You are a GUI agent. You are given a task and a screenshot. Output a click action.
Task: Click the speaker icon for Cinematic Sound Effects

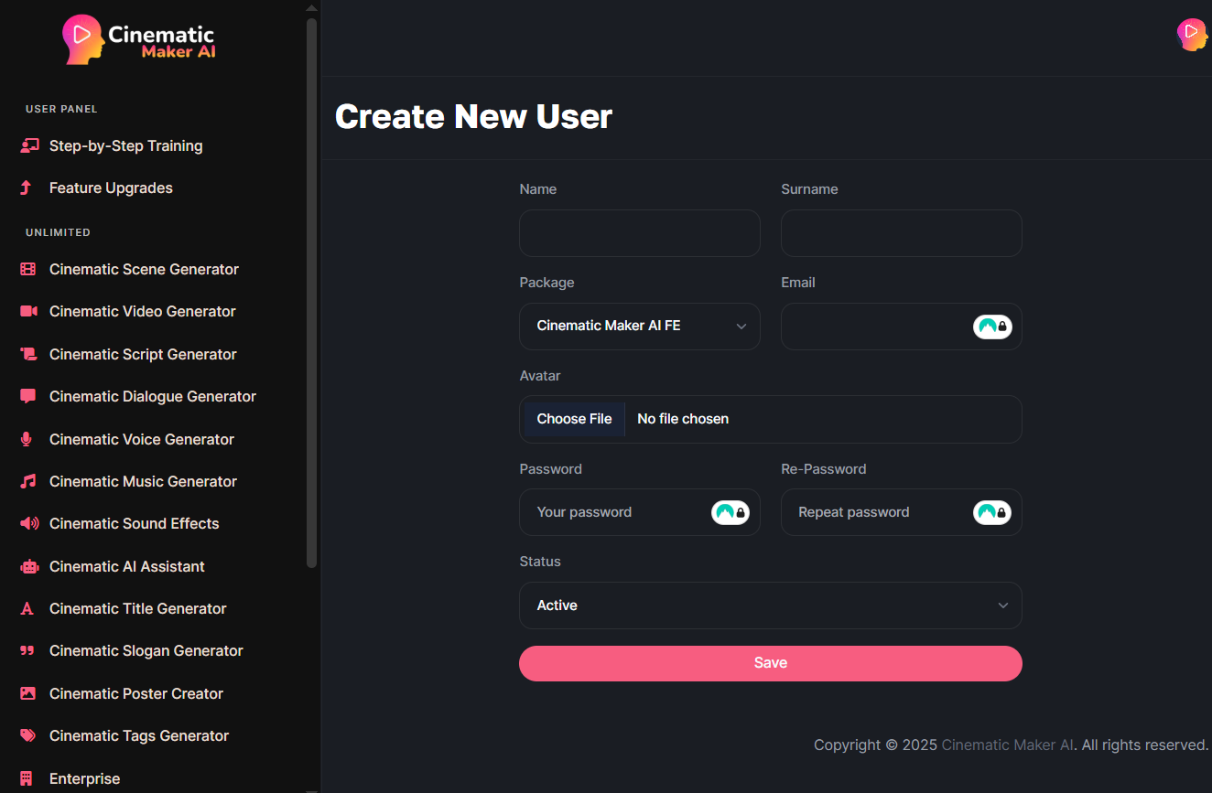pos(29,523)
